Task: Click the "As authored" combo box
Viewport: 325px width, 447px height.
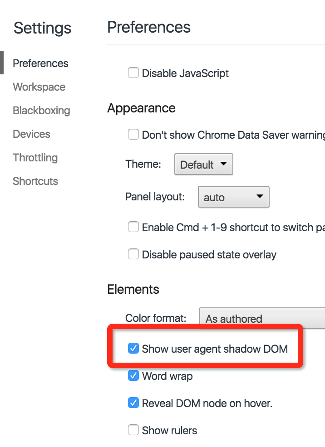Action: (x=261, y=318)
